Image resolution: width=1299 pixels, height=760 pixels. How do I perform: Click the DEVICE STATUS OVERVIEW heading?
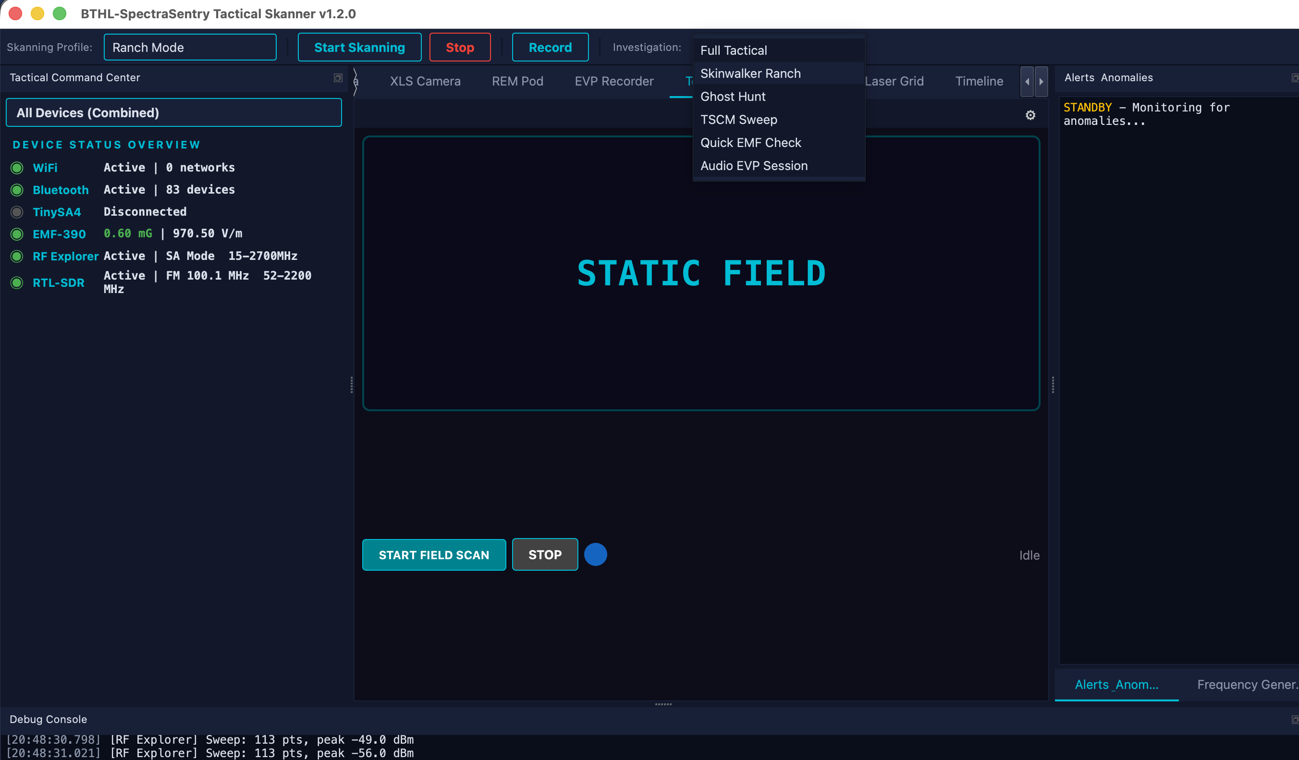[106, 145]
